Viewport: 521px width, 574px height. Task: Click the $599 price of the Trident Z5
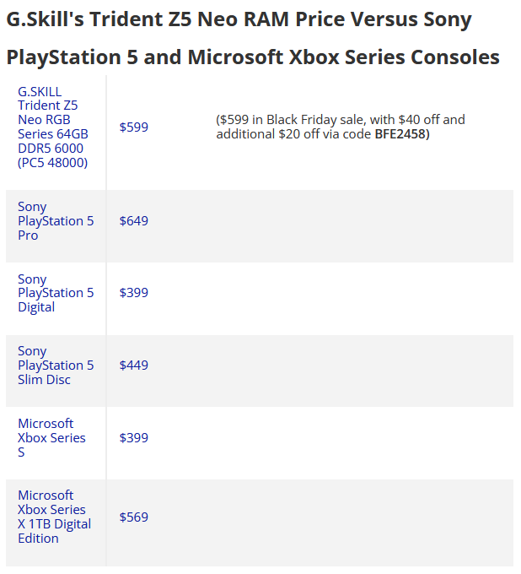coord(133,127)
